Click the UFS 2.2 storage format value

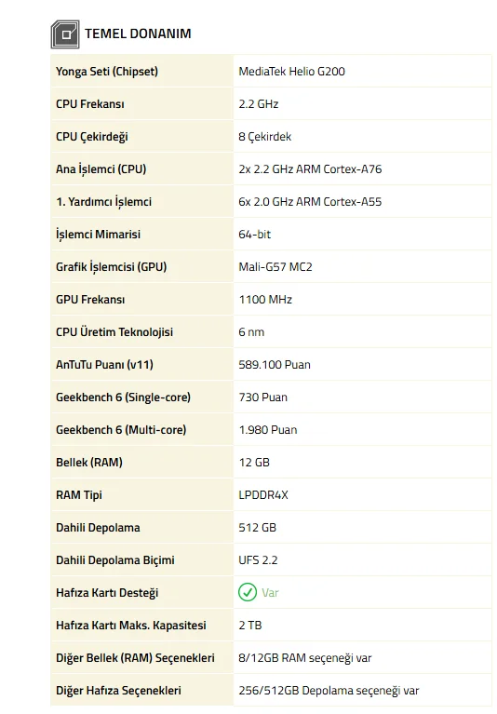pos(258,560)
